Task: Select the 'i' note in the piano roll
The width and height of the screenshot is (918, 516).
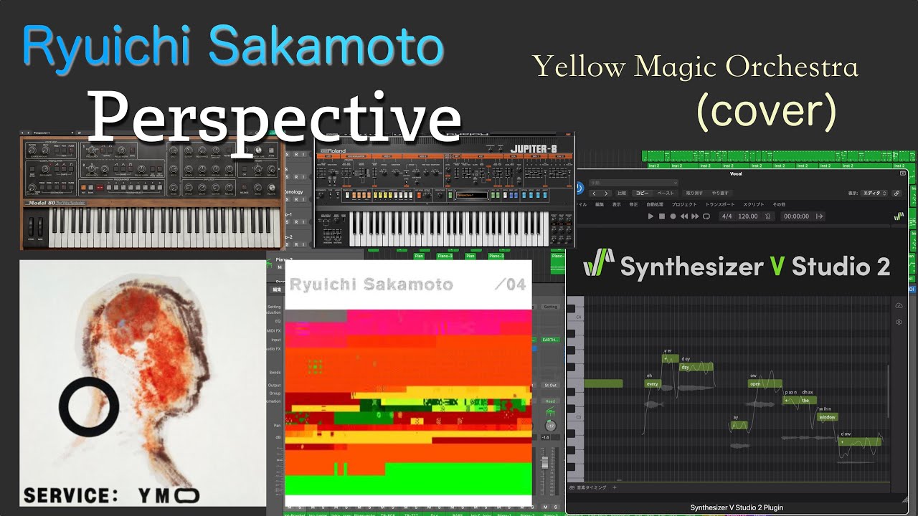Action: point(739,425)
